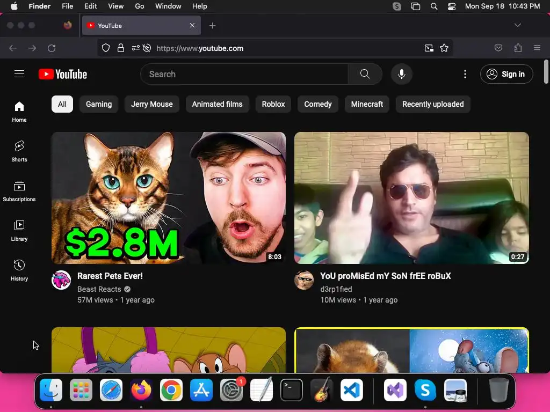Open Beast Reacts channel avatar
This screenshot has height=412, width=550.
point(61,280)
